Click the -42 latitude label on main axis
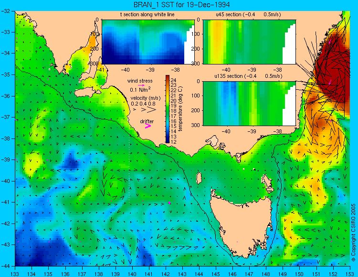The height and width of the screenshot is (277, 358). tap(5, 224)
